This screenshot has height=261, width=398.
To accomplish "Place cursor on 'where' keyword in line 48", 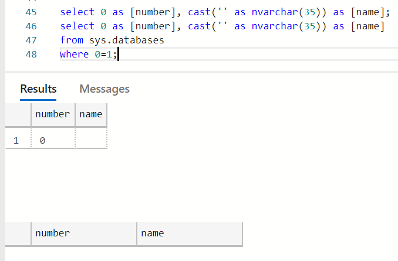I will tap(74, 55).
